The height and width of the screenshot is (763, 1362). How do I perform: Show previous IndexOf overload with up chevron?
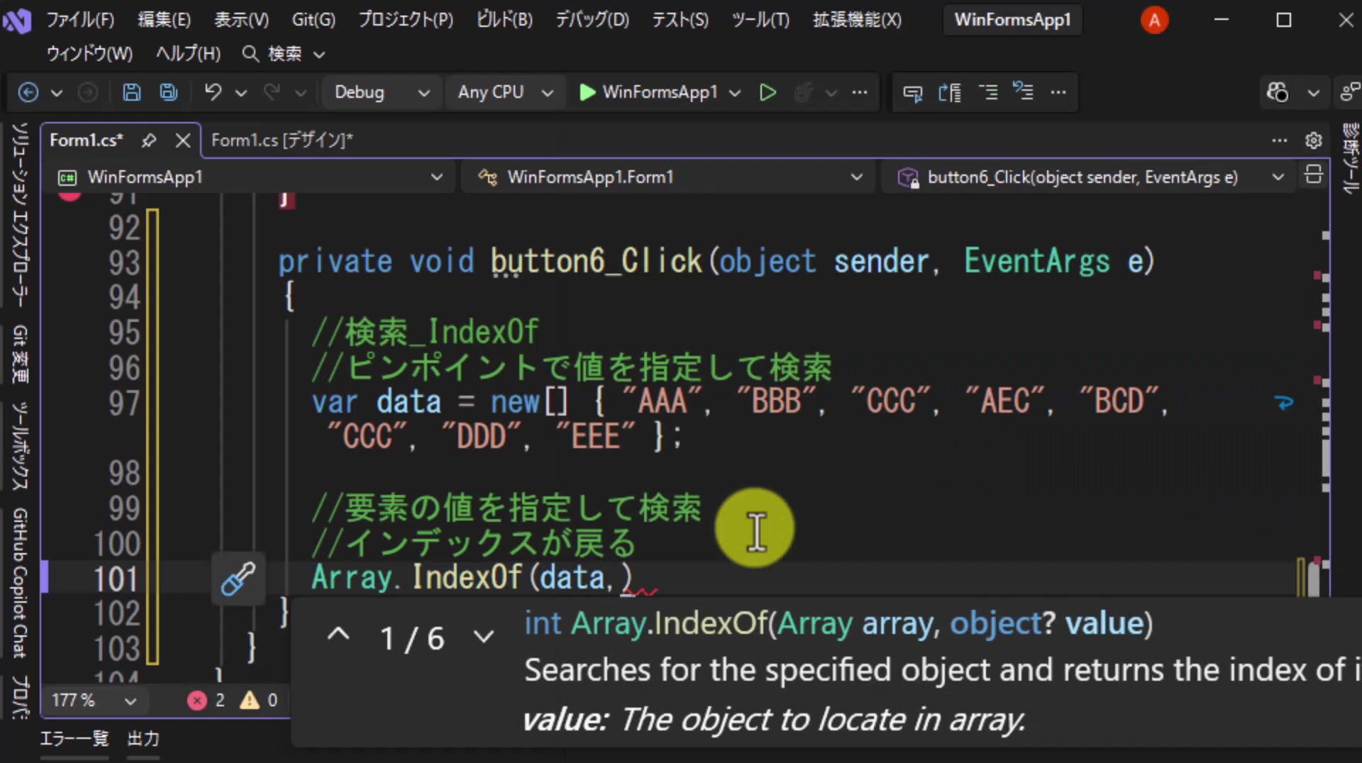[338, 634]
